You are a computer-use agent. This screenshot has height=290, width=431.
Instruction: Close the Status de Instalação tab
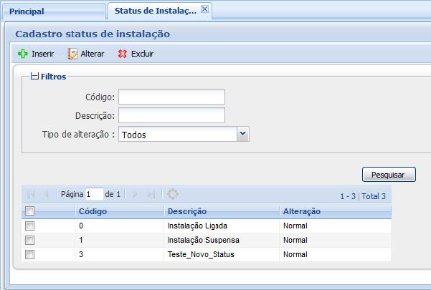pyautogui.click(x=204, y=10)
